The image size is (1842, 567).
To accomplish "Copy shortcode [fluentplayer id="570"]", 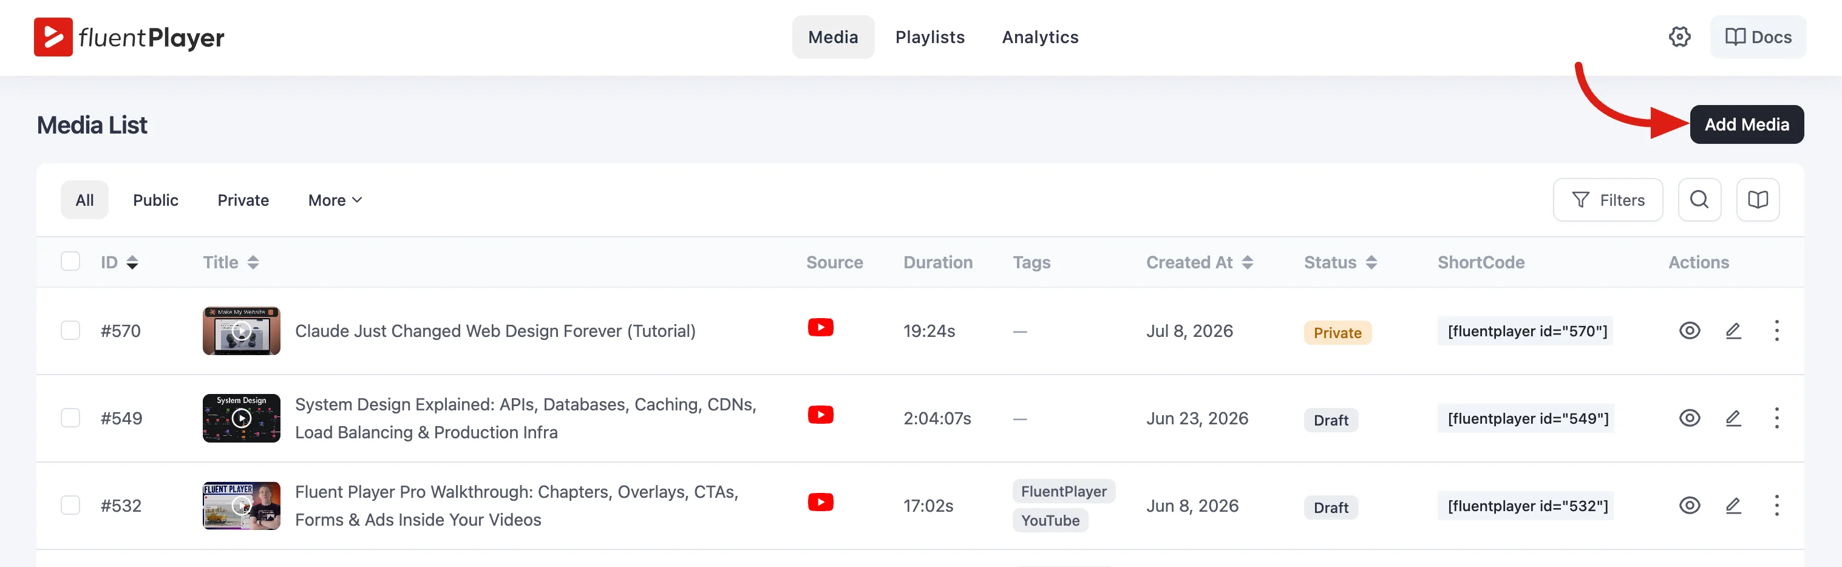I will (x=1524, y=331).
